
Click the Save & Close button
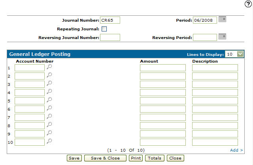coord(105,158)
